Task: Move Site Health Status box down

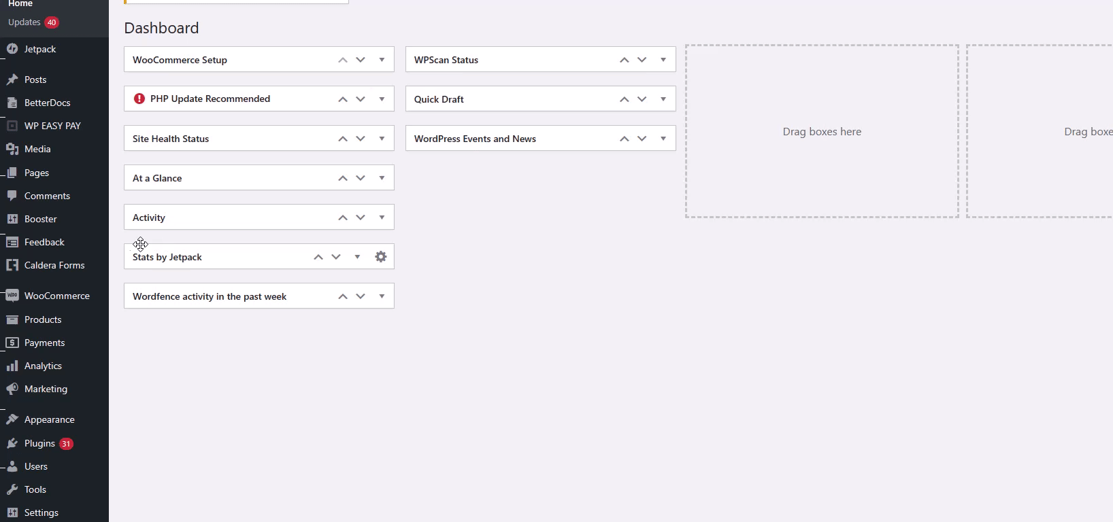Action: tap(361, 139)
